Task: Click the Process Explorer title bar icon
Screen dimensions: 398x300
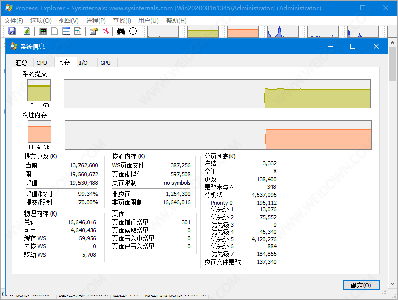Action: [9, 8]
